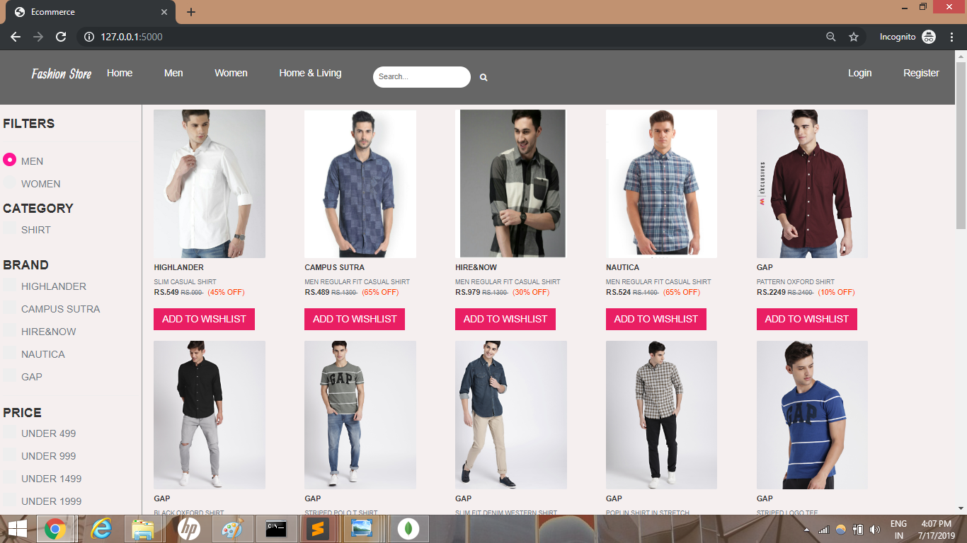Open the Chrome three-dot menu
The height and width of the screenshot is (543, 967).
[951, 37]
